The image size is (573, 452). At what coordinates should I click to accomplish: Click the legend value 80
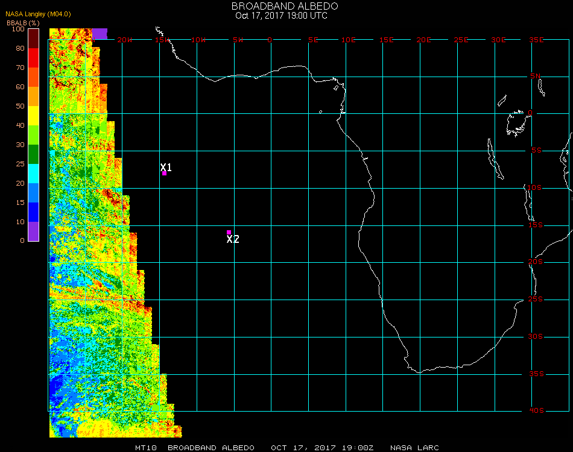tap(20, 48)
